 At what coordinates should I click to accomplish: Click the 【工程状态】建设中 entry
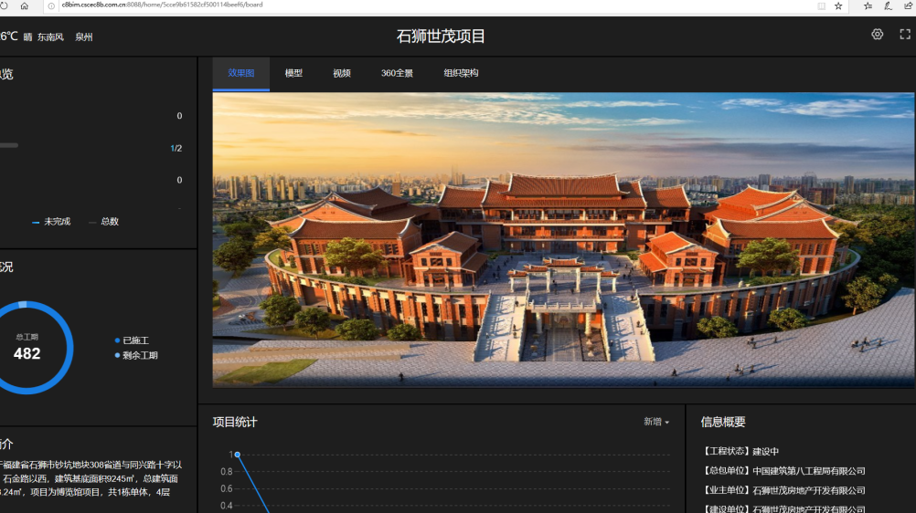click(740, 451)
